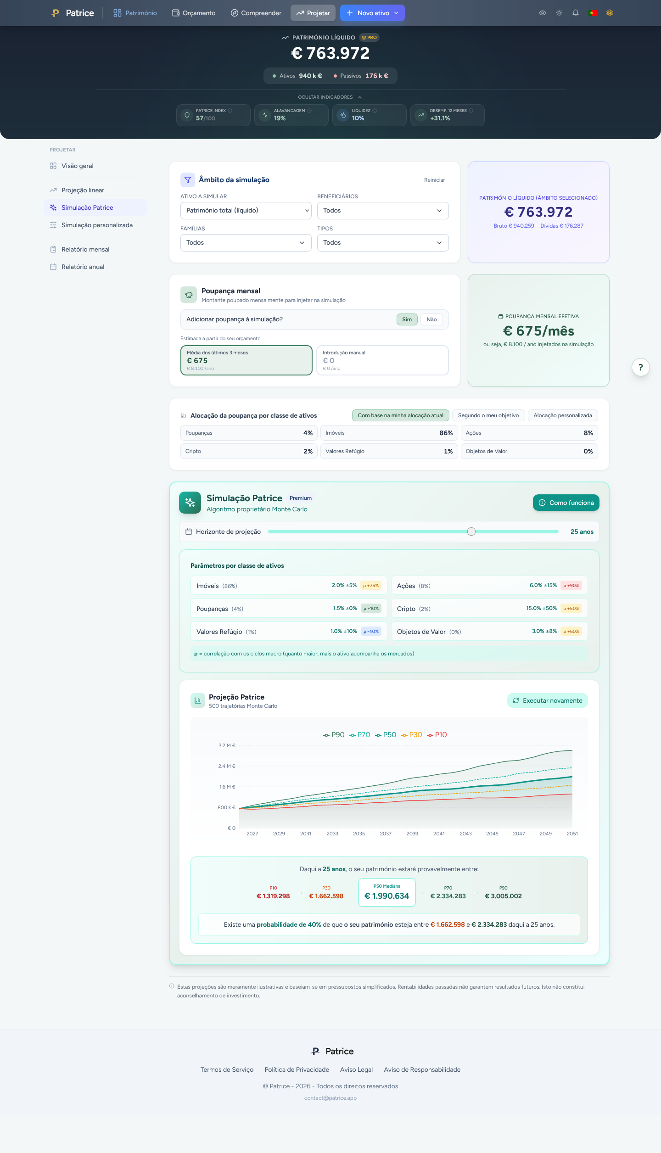Click the Horizonte de projeção slider handle
This screenshot has height=1153, width=661.
pos(471,532)
